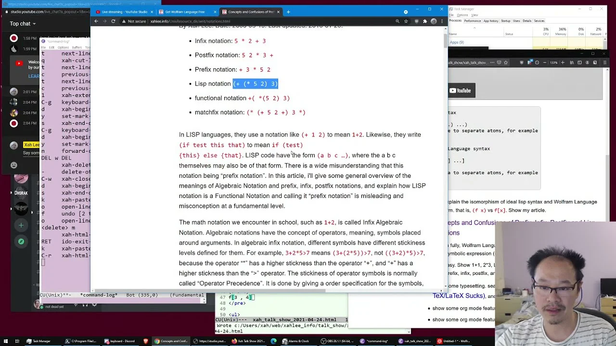Screen dimensions: 616x346
Task: Bookmark this page with the star icon
Action: coord(406,21)
